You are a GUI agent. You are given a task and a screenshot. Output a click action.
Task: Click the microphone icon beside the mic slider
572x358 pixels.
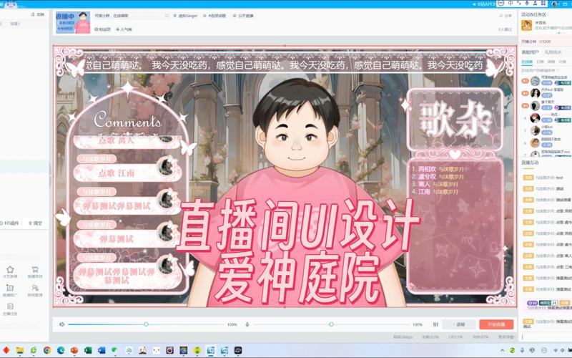point(247,324)
